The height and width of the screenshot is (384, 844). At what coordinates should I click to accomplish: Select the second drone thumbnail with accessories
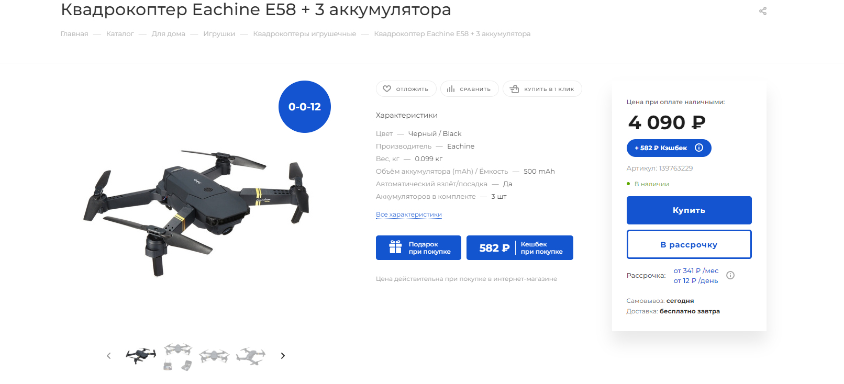click(177, 356)
